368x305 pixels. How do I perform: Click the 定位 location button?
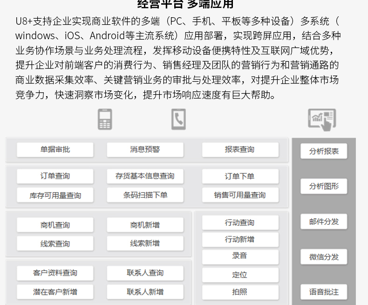pos(240,275)
